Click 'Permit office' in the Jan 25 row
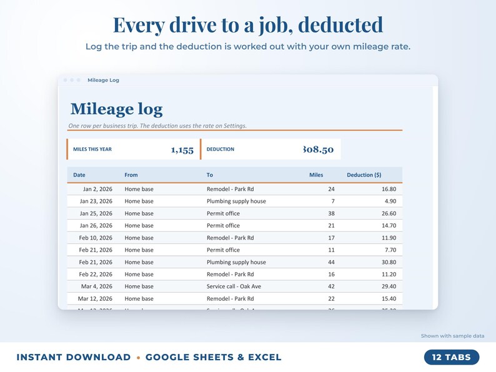This screenshot has height=372, width=496. coord(224,213)
